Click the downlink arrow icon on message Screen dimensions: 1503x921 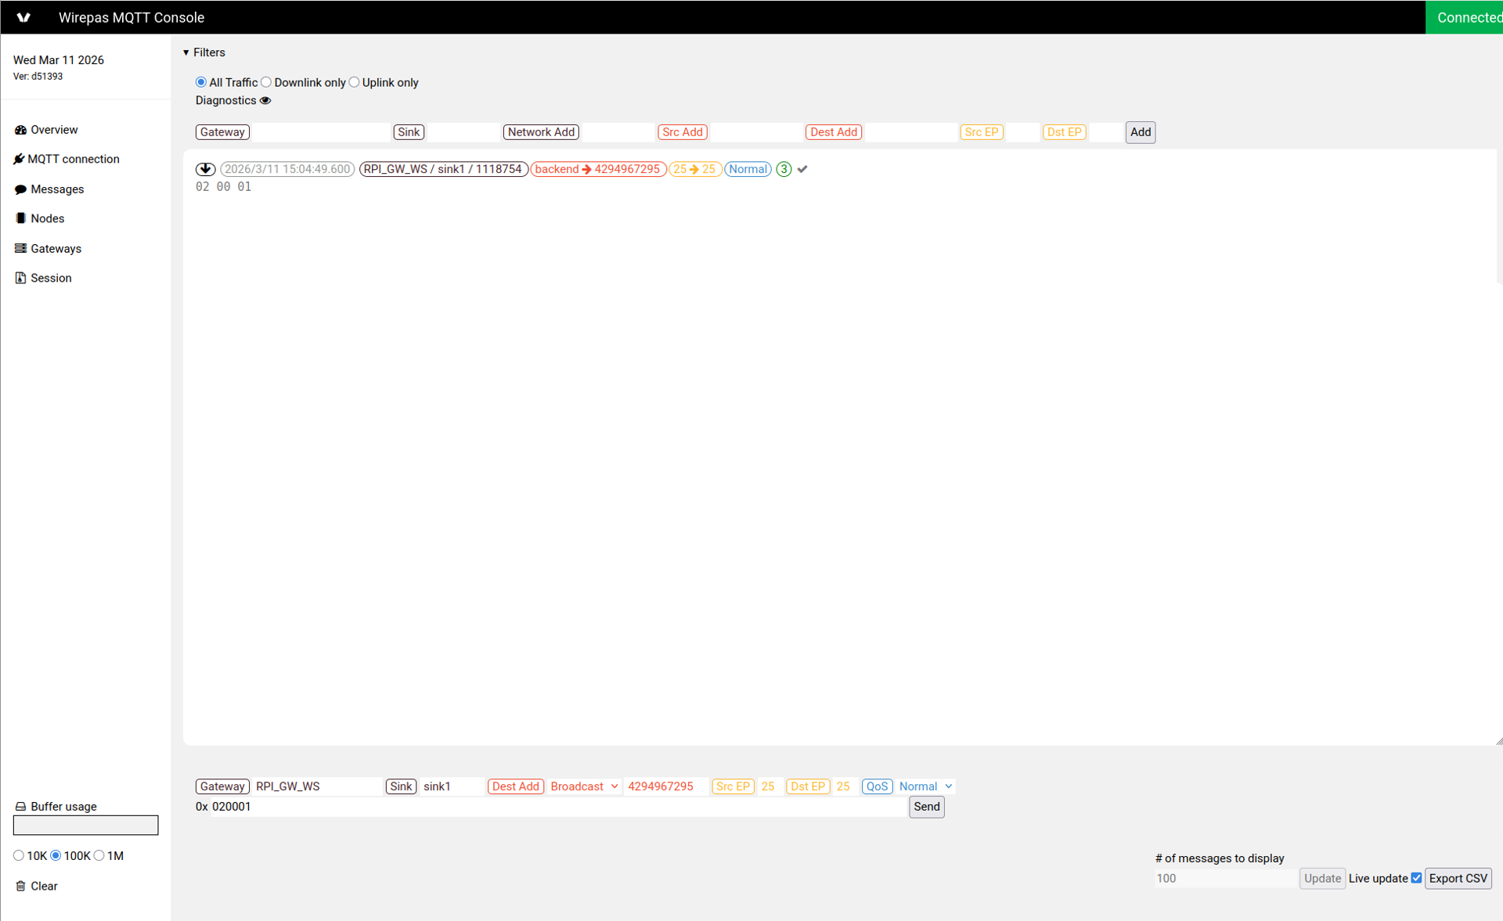coord(205,169)
